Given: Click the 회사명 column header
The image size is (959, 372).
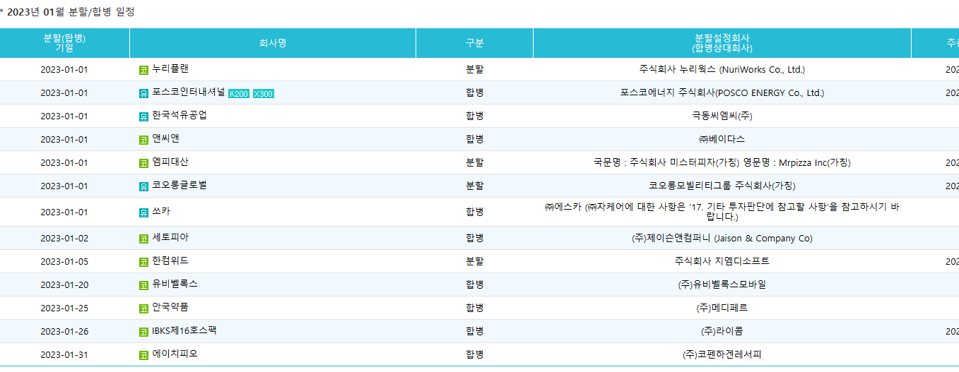Looking at the screenshot, I should [273, 43].
